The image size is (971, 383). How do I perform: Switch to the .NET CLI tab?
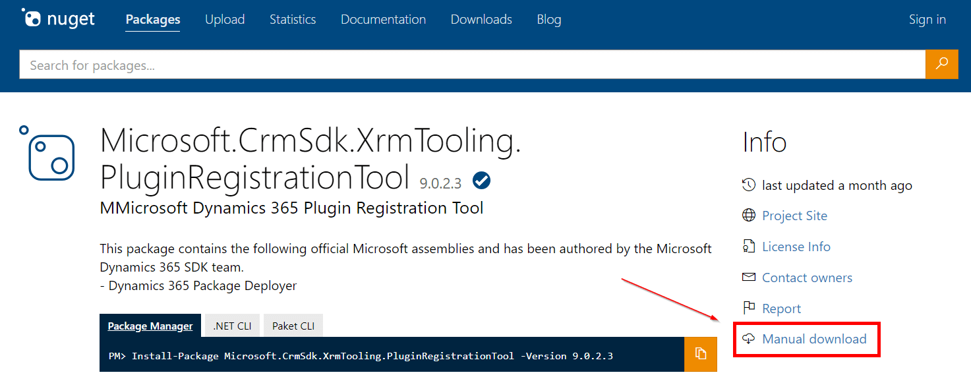232,326
